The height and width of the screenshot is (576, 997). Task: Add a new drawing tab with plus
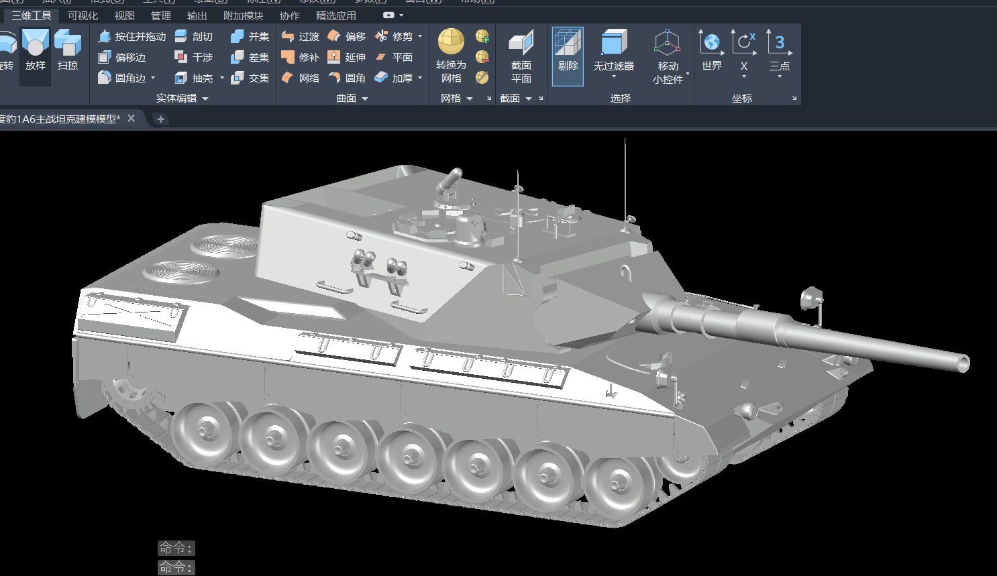coord(160,119)
